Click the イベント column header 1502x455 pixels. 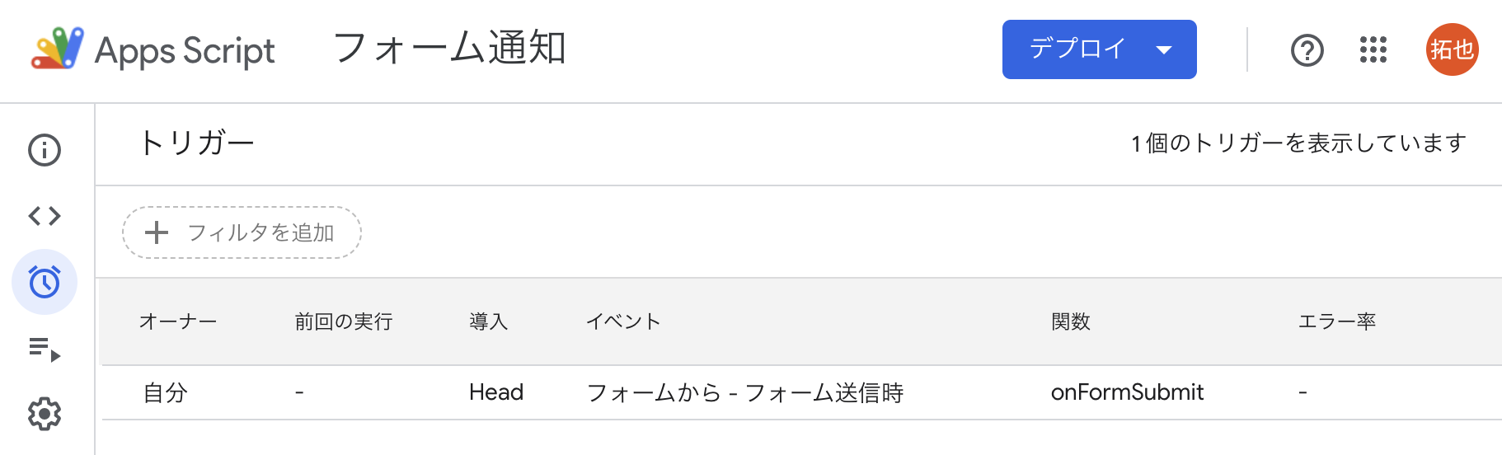623,321
